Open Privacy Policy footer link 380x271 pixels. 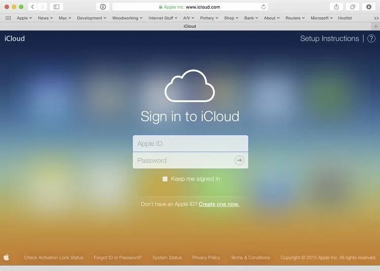click(206, 257)
